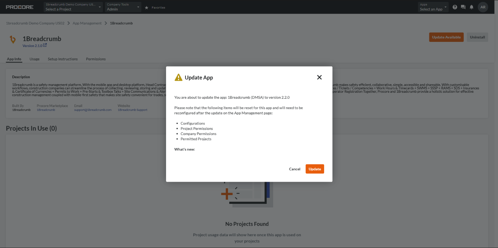Click the Favorites star icon
498x248 pixels.
147,7
